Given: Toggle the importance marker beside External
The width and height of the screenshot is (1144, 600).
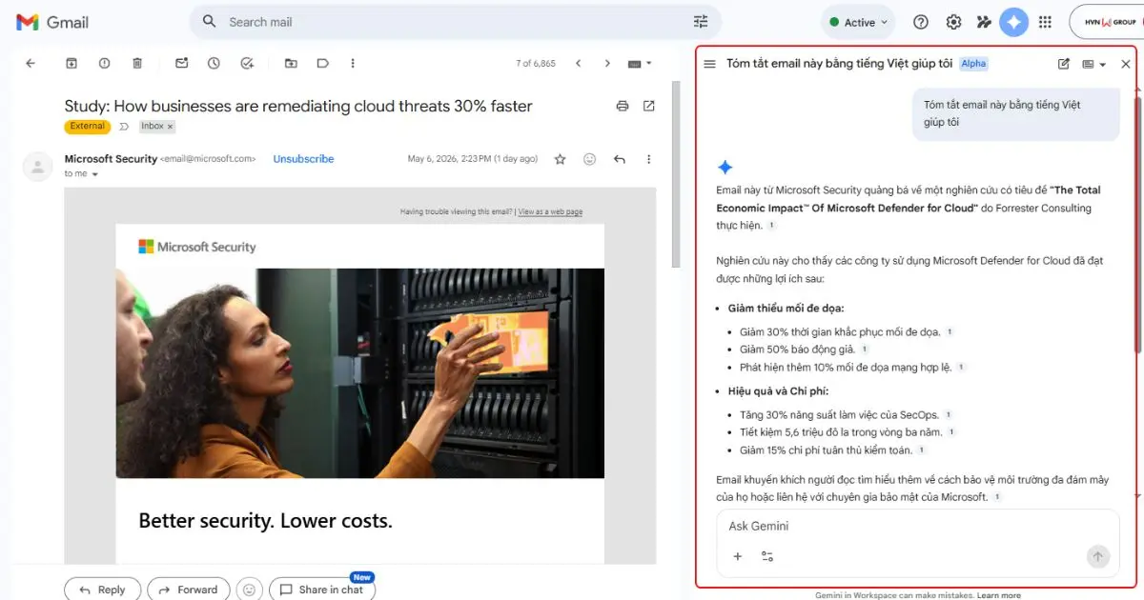Looking at the screenshot, I should coord(124,126).
